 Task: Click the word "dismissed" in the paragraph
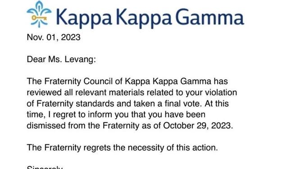pyautogui.click(x=46, y=126)
